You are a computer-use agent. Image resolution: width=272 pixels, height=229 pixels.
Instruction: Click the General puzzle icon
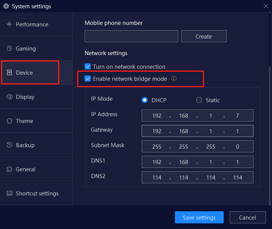tap(9, 169)
